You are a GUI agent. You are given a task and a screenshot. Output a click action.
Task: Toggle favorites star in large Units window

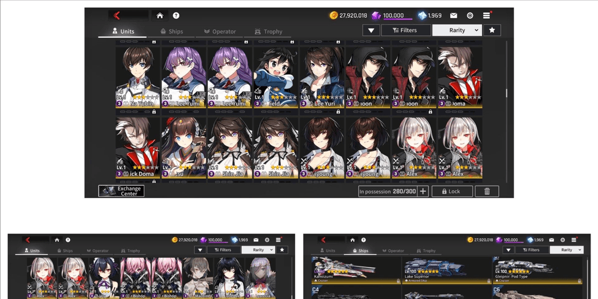pyautogui.click(x=492, y=30)
